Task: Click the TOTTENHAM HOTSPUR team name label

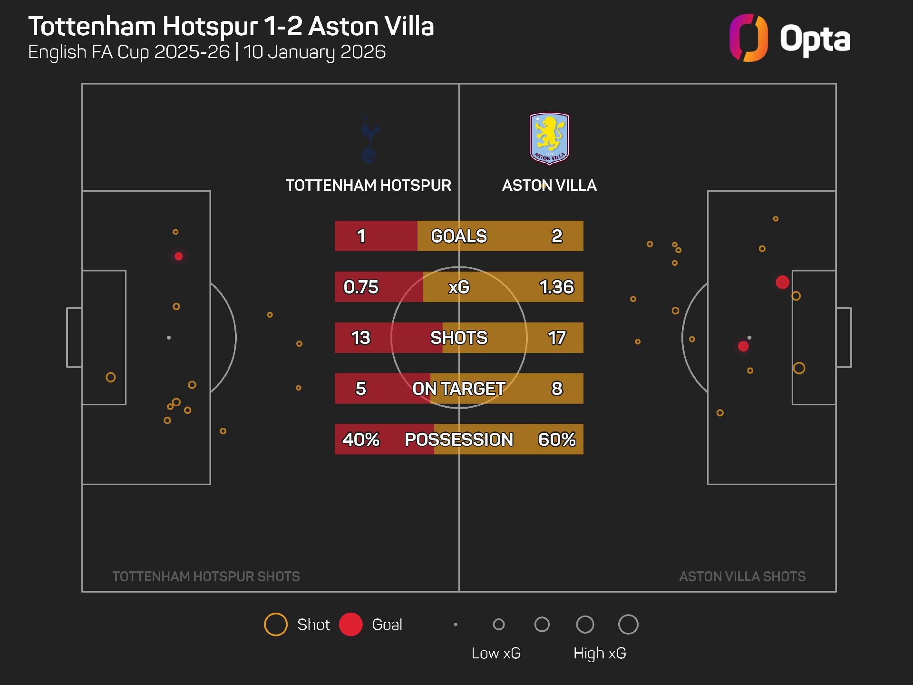Action: 369,186
